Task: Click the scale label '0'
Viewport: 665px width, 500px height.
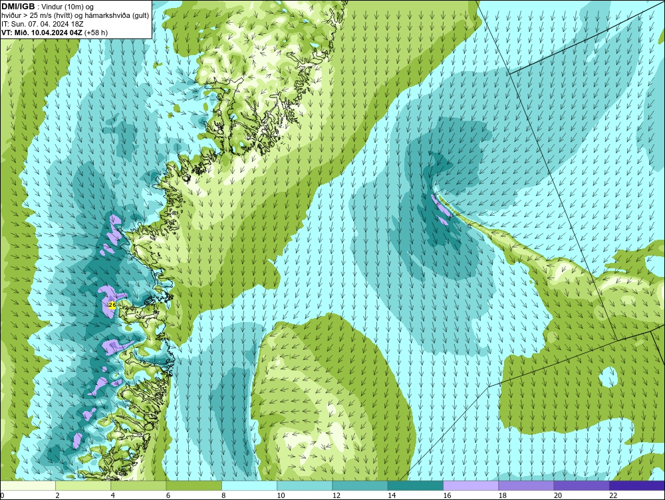Action: 2,496
